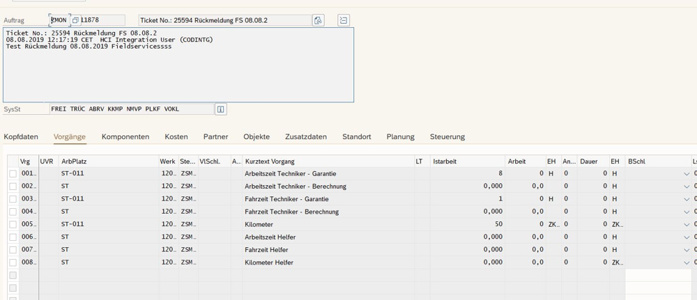Click Istarbeit value 50 in Kilometer row
This screenshot has width=697, height=300.
(x=468, y=225)
